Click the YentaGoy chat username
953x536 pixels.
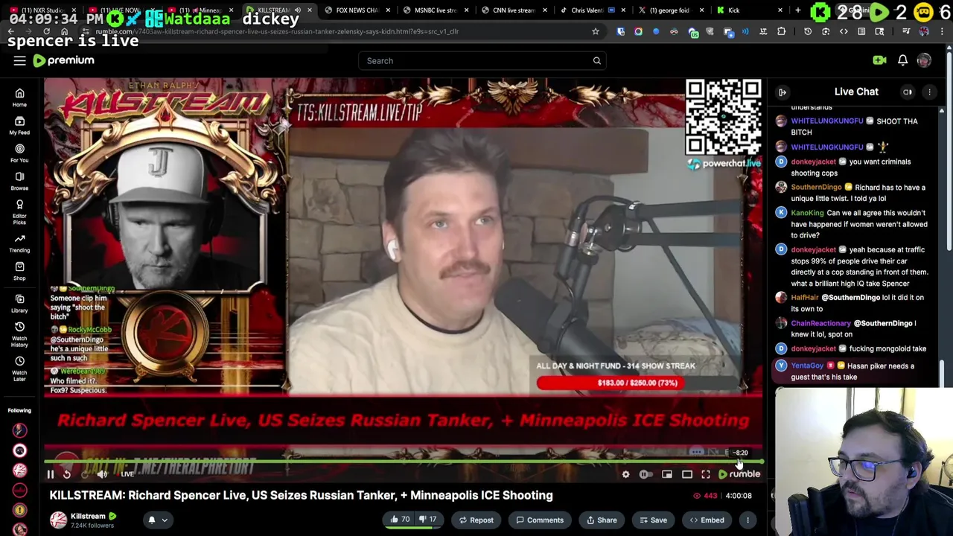pyautogui.click(x=807, y=366)
